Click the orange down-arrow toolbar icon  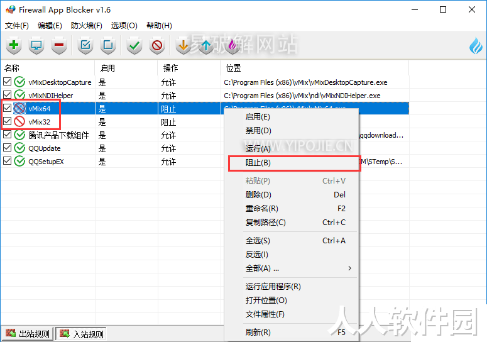coord(183,46)
